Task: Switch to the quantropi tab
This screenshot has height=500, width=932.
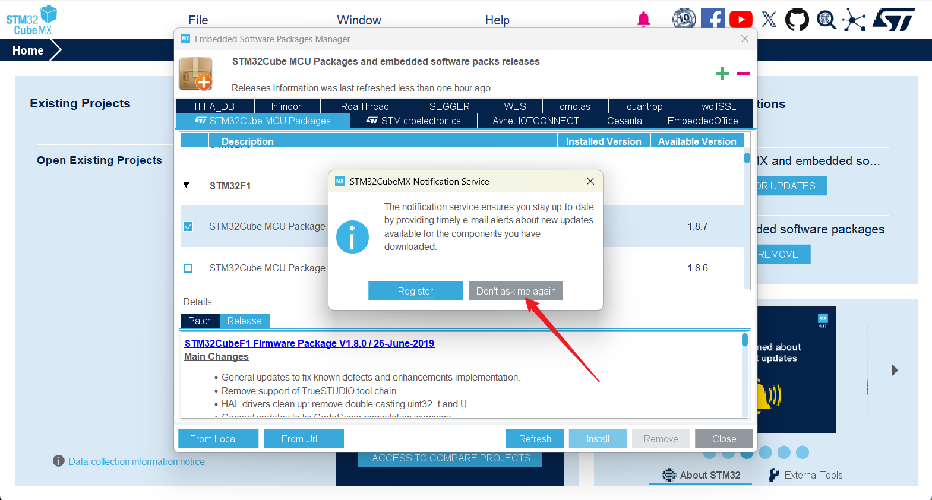Action: pos(646,106)
